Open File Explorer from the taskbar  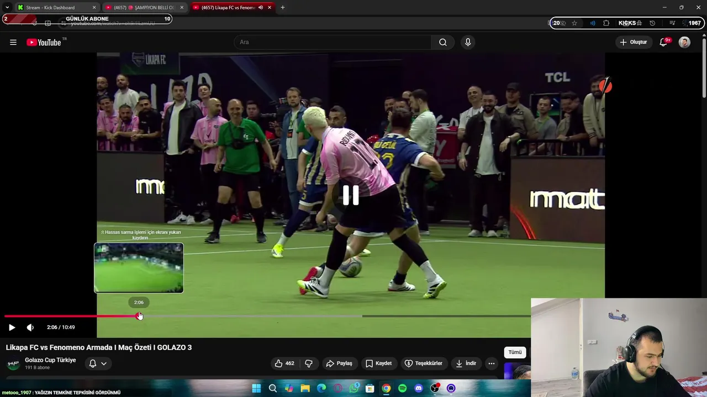[x=305, y=389]
